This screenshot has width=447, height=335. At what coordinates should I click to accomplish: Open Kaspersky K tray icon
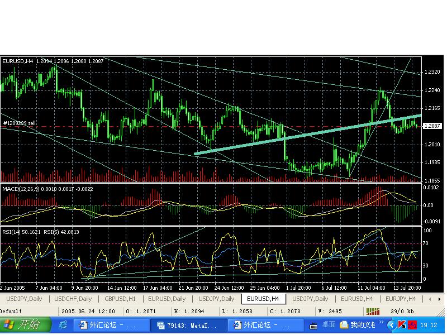(401, 325)
